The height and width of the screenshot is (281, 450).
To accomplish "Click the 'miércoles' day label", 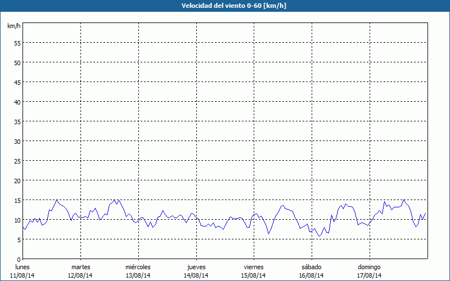I will 138,267.
